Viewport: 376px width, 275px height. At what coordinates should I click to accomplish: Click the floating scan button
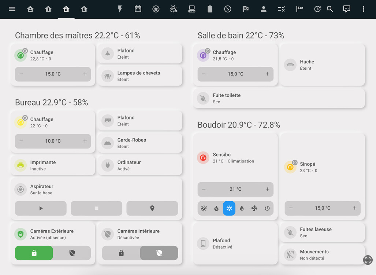[x=368, y=260]
